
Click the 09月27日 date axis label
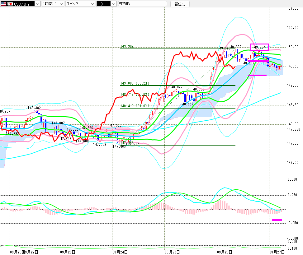point(276,252)
